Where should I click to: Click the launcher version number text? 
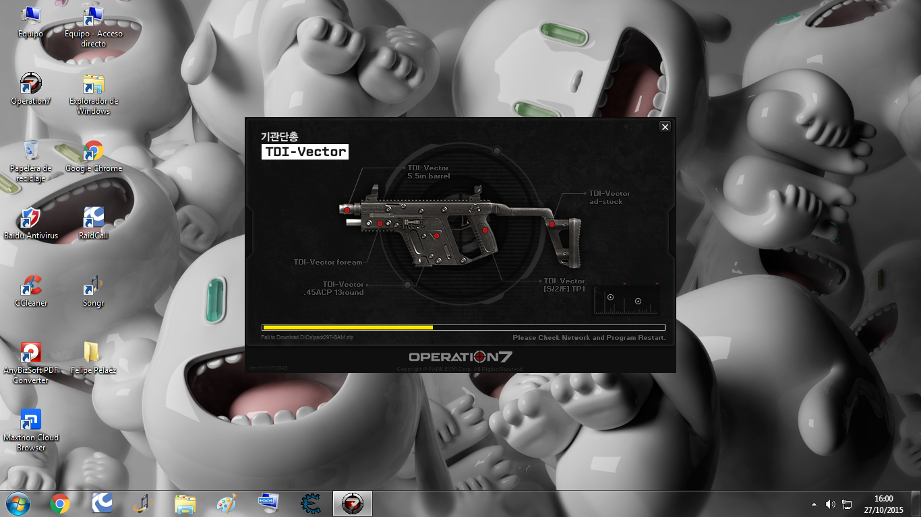point(268,368)
